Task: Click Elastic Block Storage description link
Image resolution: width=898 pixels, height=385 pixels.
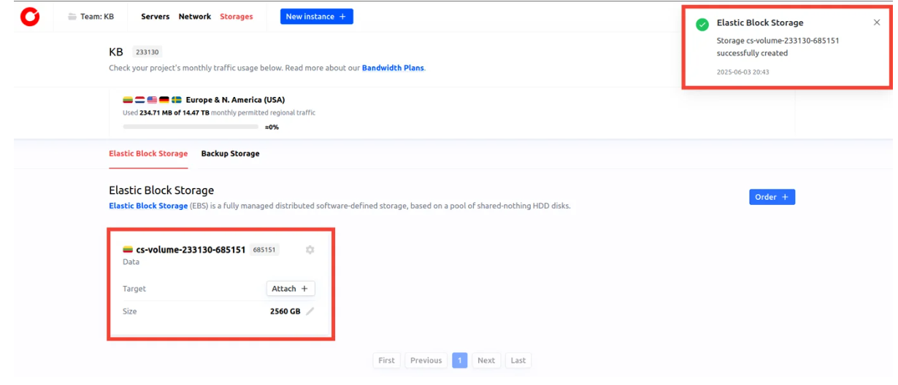Action: tap(148, 206)
